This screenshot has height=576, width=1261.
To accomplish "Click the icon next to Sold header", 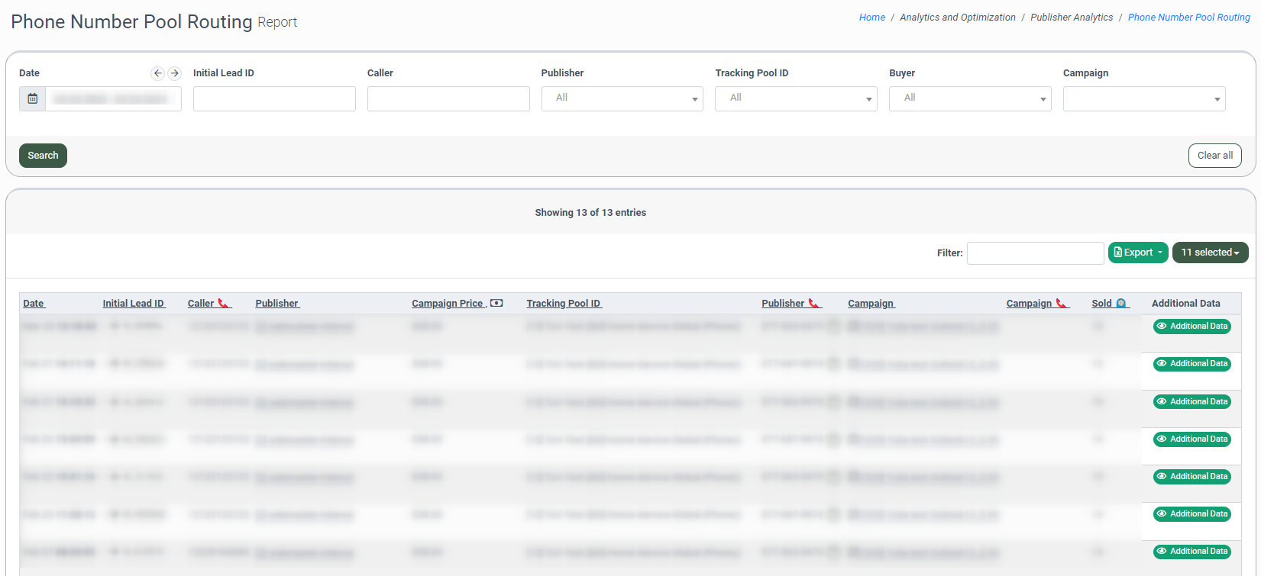I will click(1121, 304).
